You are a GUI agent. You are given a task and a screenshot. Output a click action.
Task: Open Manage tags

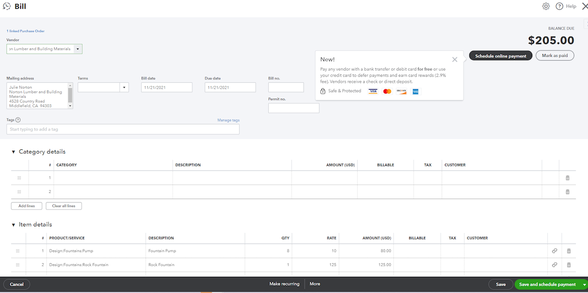point(228,120)
